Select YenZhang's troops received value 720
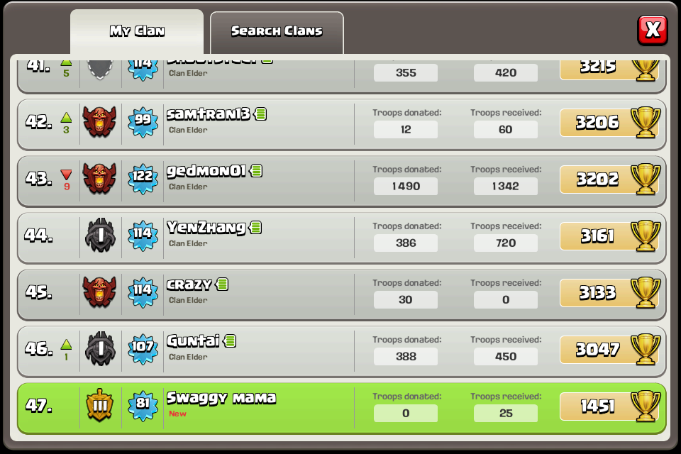The image size is (681, 454). [x=506, y=243]
